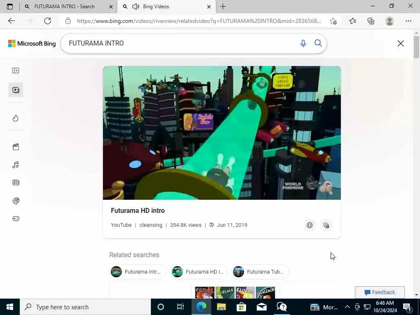Image resolution: width=420 pixels, height=315 pixels.
Task: Save video to collection icon
Action: tap(326, 225)
